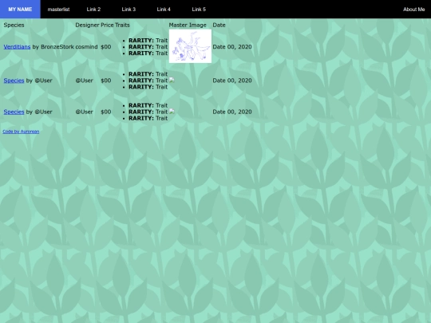Click broken image icon in second row

172,81
